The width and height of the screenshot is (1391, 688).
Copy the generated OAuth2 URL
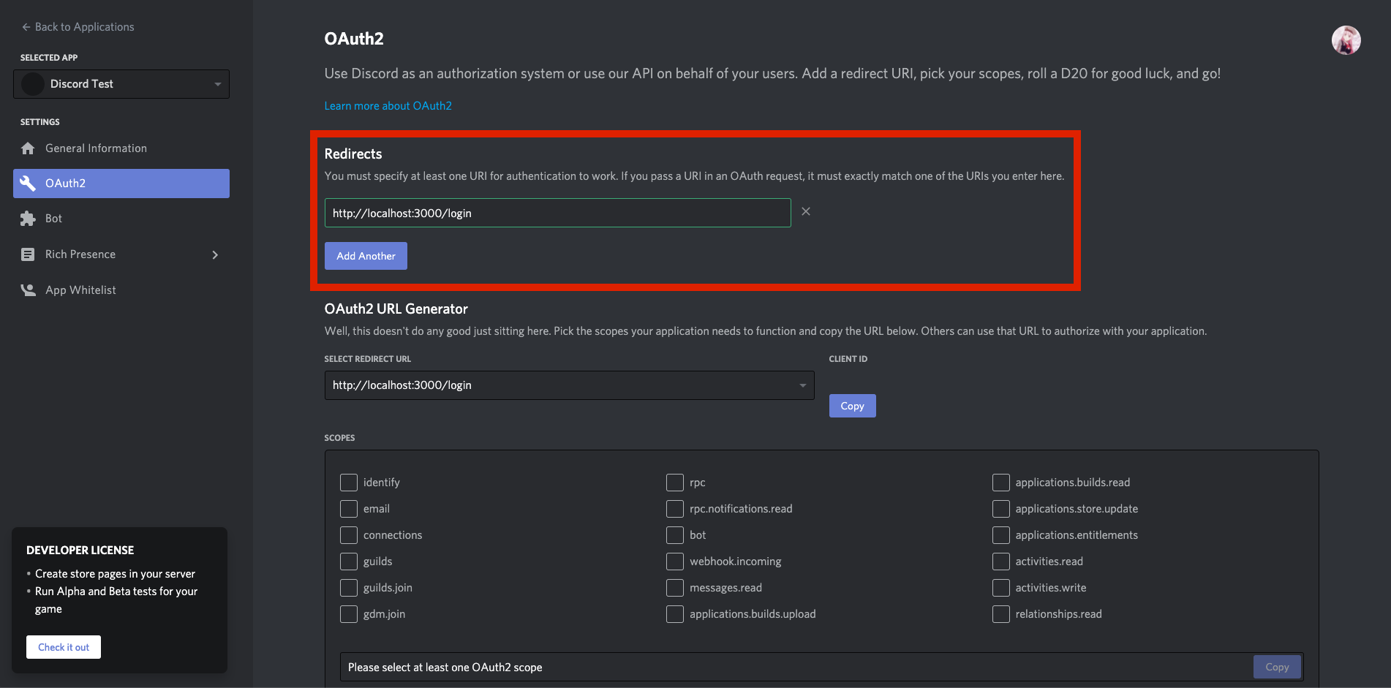(1277, 667)
